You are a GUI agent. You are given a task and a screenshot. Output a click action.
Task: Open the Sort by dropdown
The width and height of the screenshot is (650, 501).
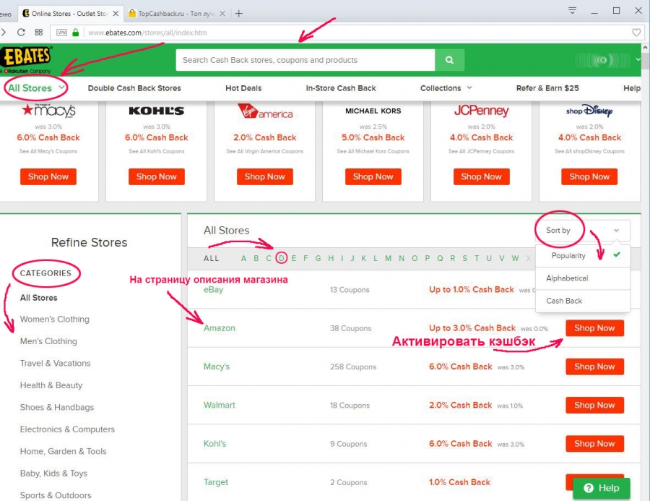582,231
